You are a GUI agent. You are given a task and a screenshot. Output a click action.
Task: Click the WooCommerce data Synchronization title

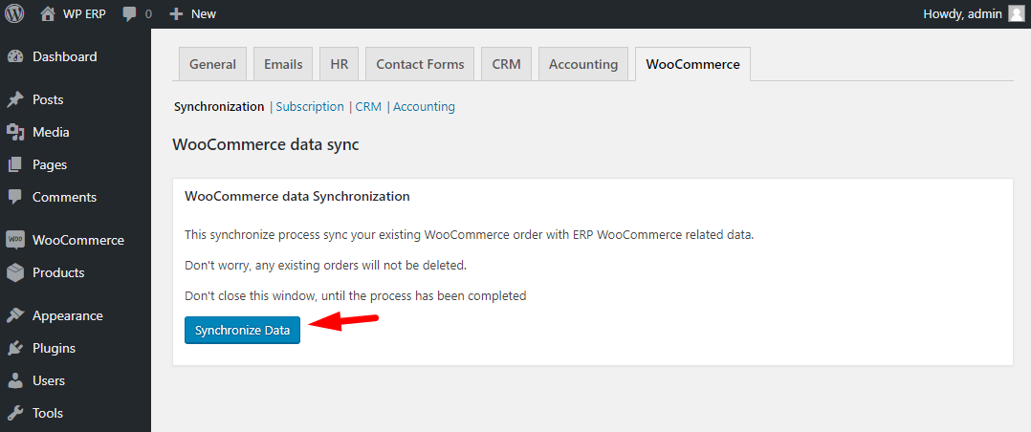pos(297,197)
